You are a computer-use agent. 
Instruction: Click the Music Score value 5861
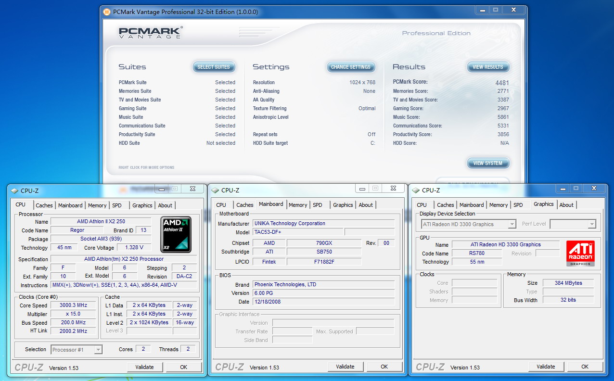click(503, 117)
